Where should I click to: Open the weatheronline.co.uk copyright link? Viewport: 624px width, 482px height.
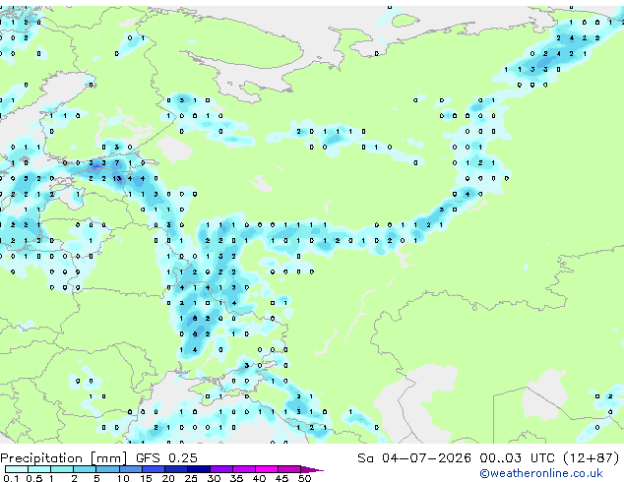pyautogui.click(x=541, y=473)
